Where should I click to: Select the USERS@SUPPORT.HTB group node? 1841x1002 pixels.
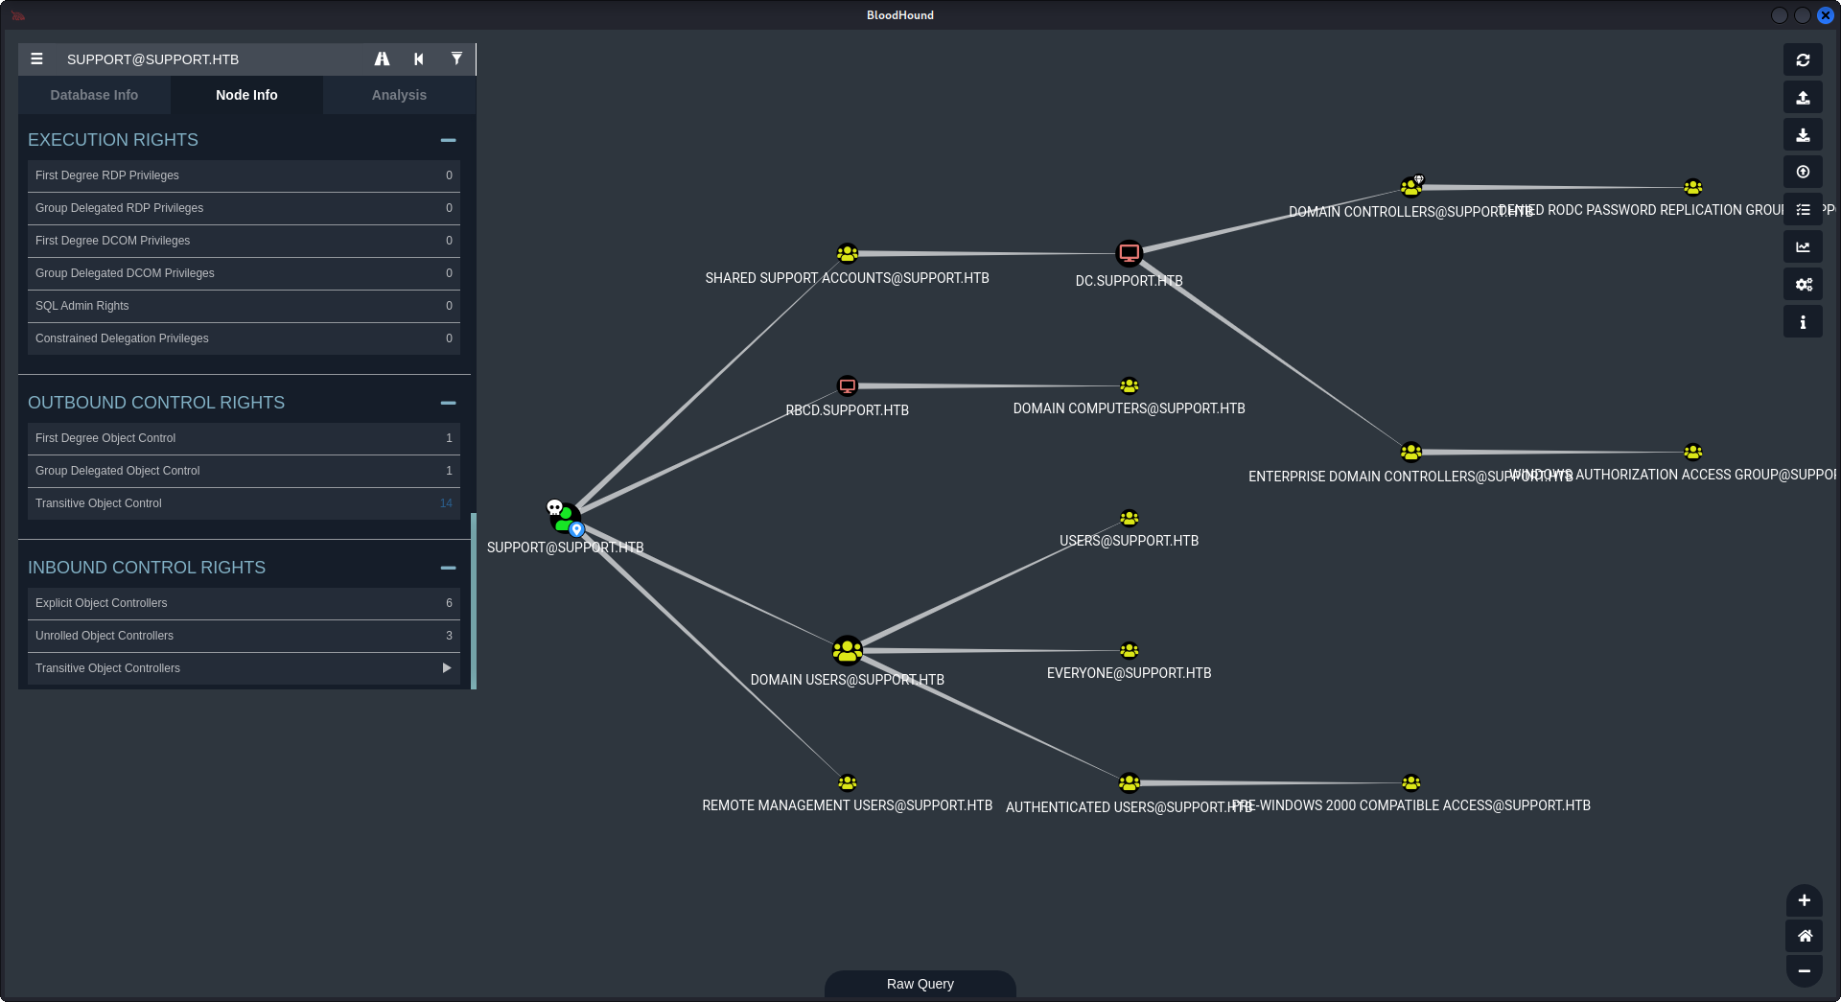click(x=1130, y=518)
